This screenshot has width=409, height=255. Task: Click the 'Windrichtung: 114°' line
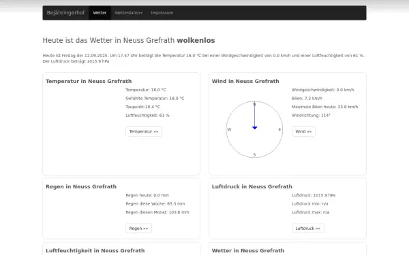click(312, 116)
